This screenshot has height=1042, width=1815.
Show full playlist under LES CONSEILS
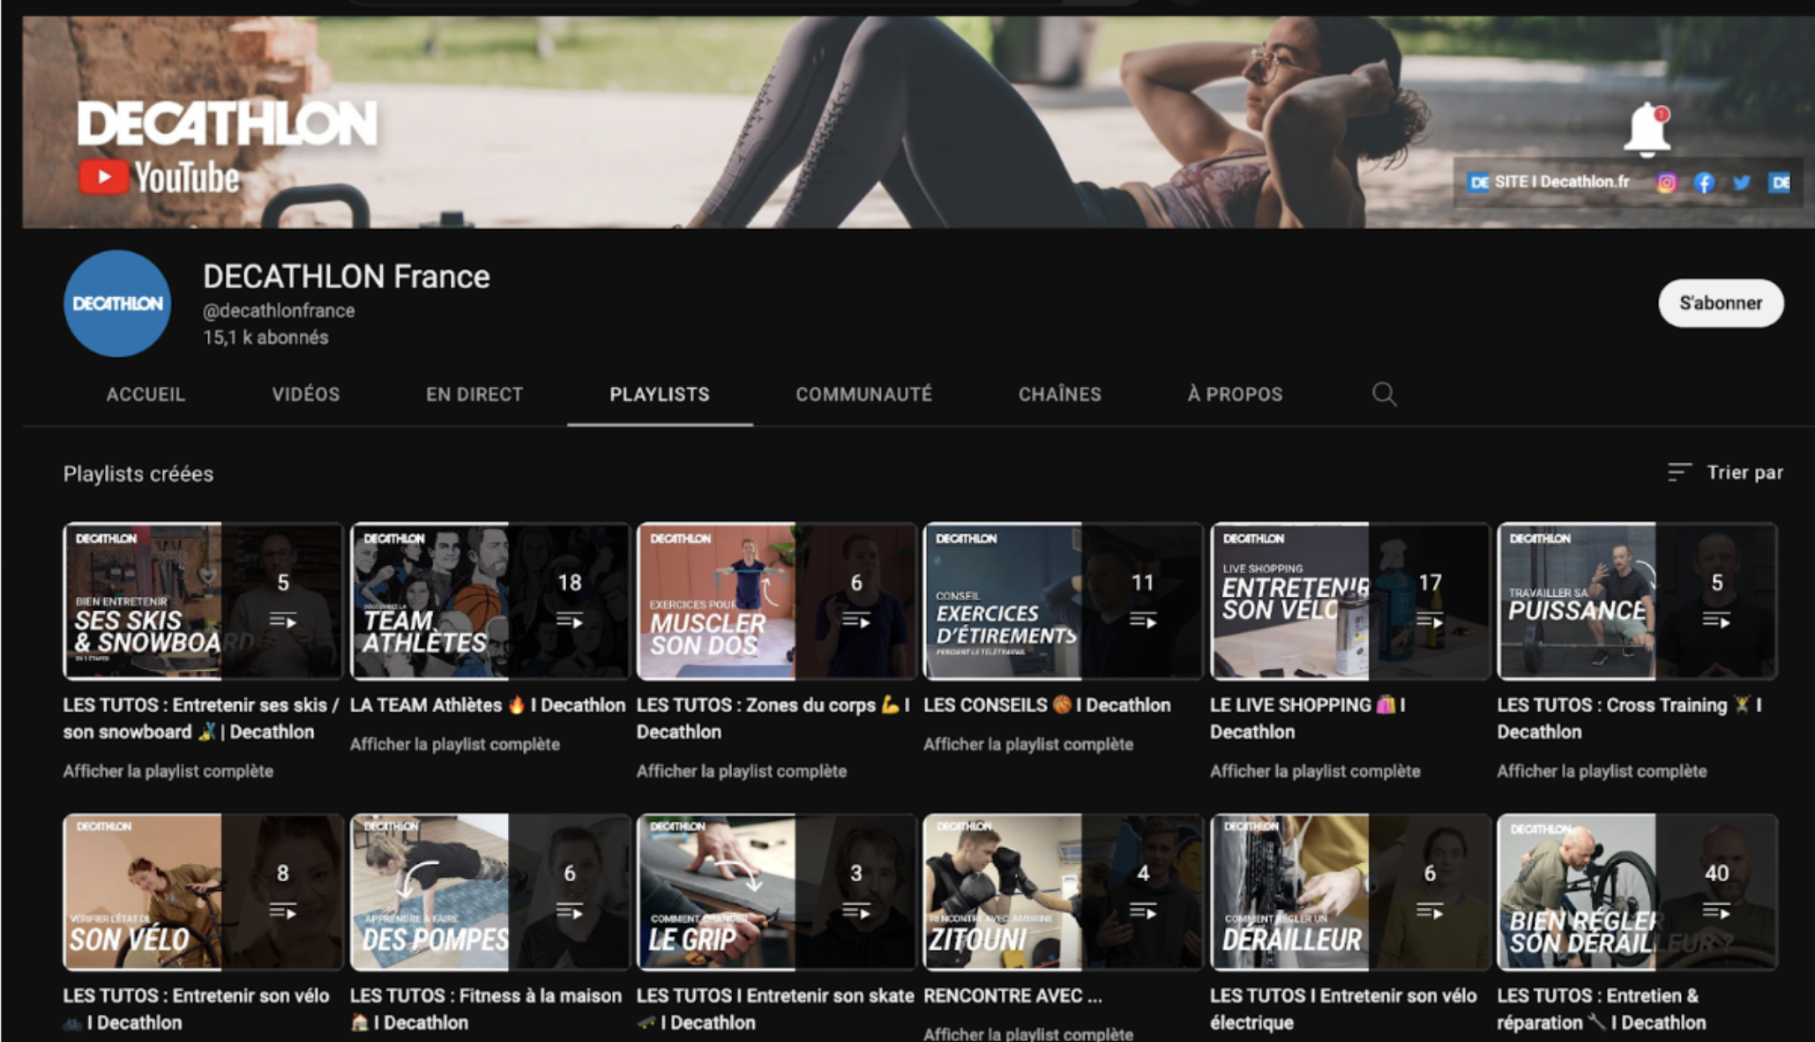tap(1028, 744)
